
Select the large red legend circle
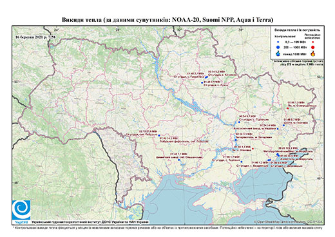pos(313,47)
